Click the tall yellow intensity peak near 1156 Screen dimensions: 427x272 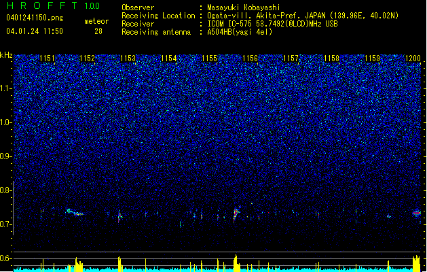click(236, 263)
